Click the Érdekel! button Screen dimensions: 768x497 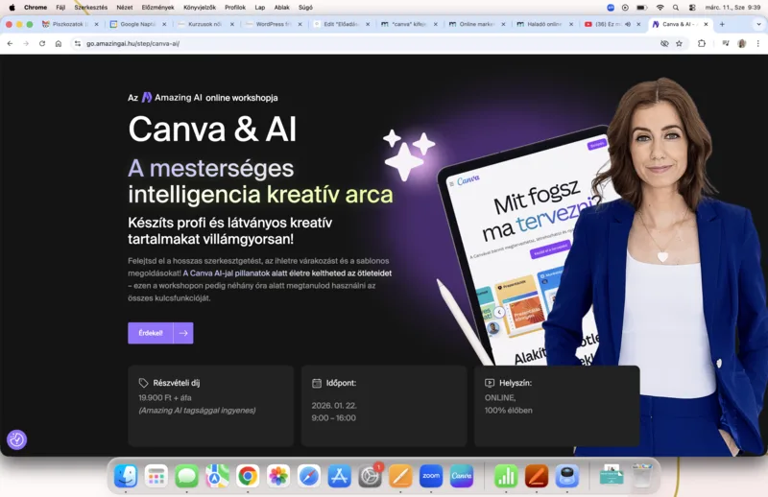[x=151, y=333]
